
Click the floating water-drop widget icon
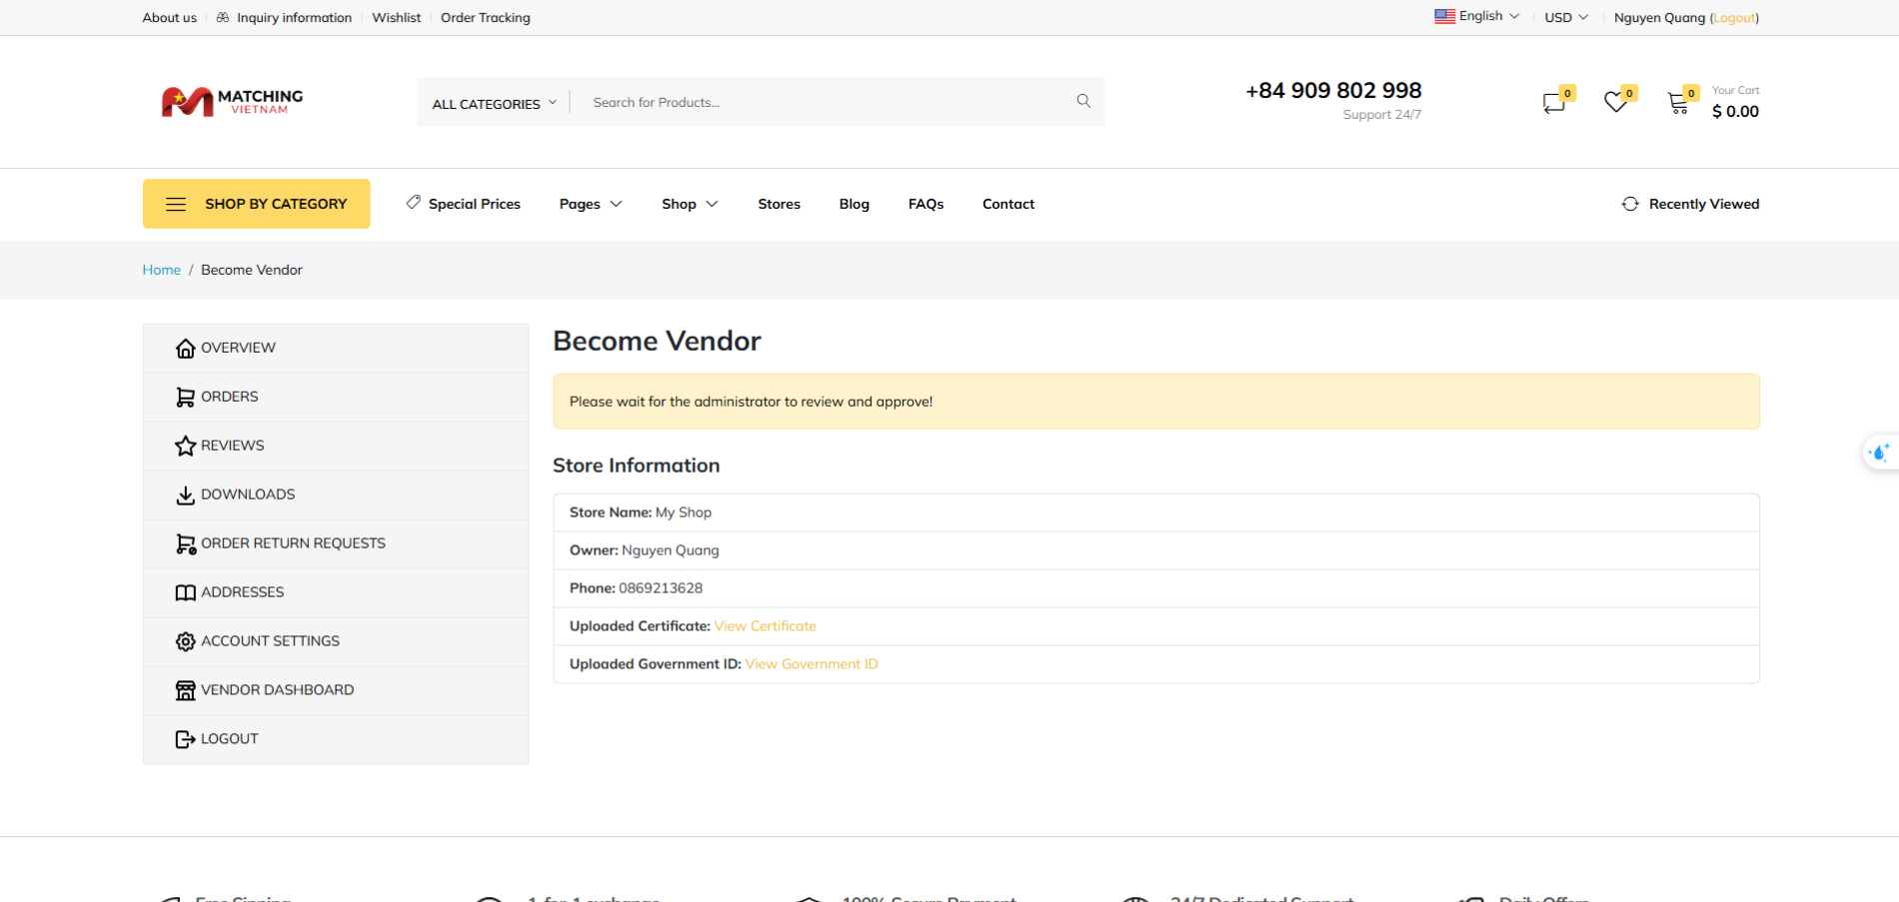1879,452
